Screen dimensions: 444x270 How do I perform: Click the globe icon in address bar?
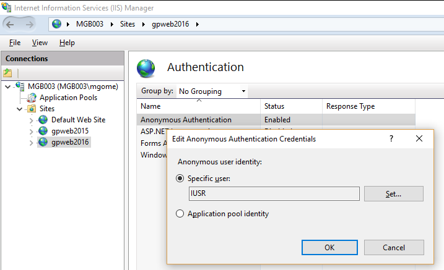coord(56,24)
